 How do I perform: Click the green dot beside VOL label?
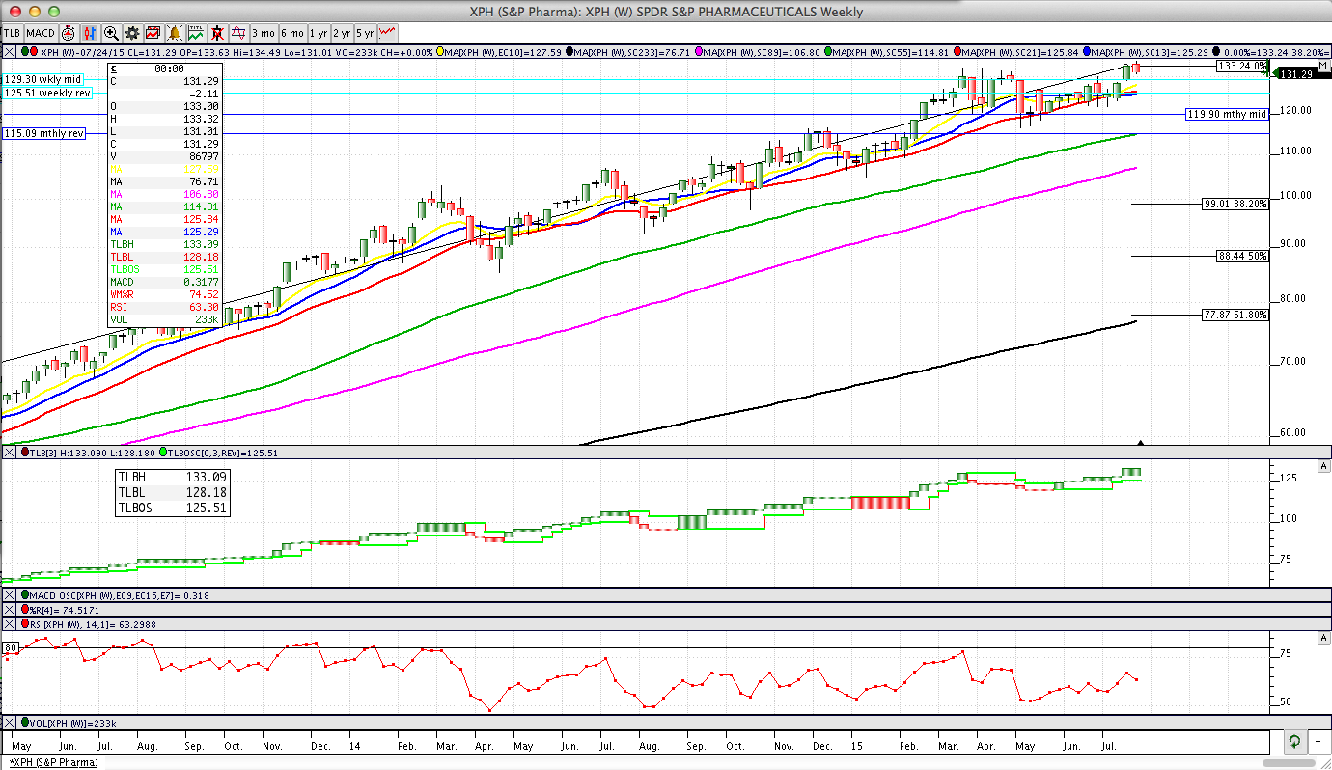pos(24,723)
